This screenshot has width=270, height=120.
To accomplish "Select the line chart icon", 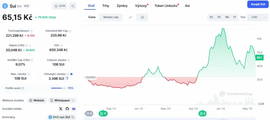I will click(131, 17).
